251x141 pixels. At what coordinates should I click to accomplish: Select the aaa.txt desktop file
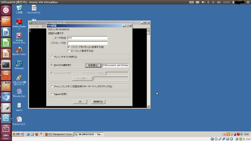click(19, 107)
